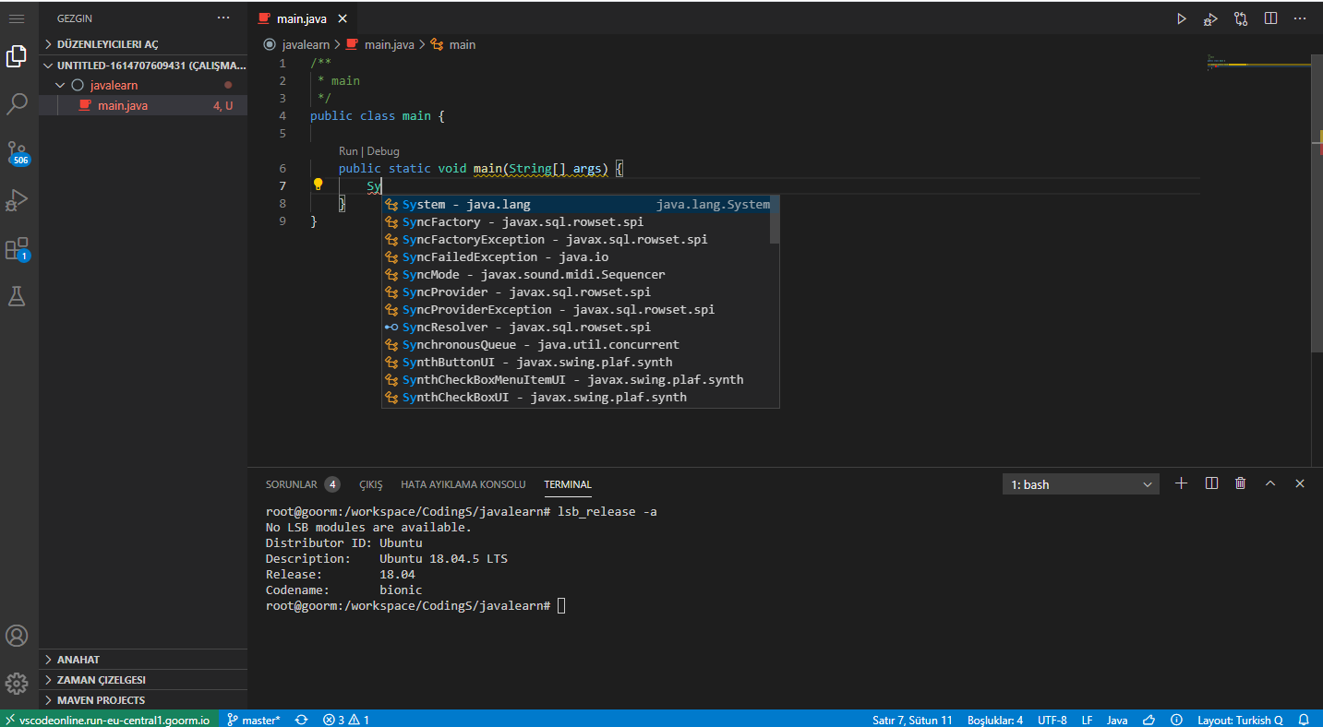Open main.java in the file tree
This screenshot has height=727, width=1323.
[143, 106]
